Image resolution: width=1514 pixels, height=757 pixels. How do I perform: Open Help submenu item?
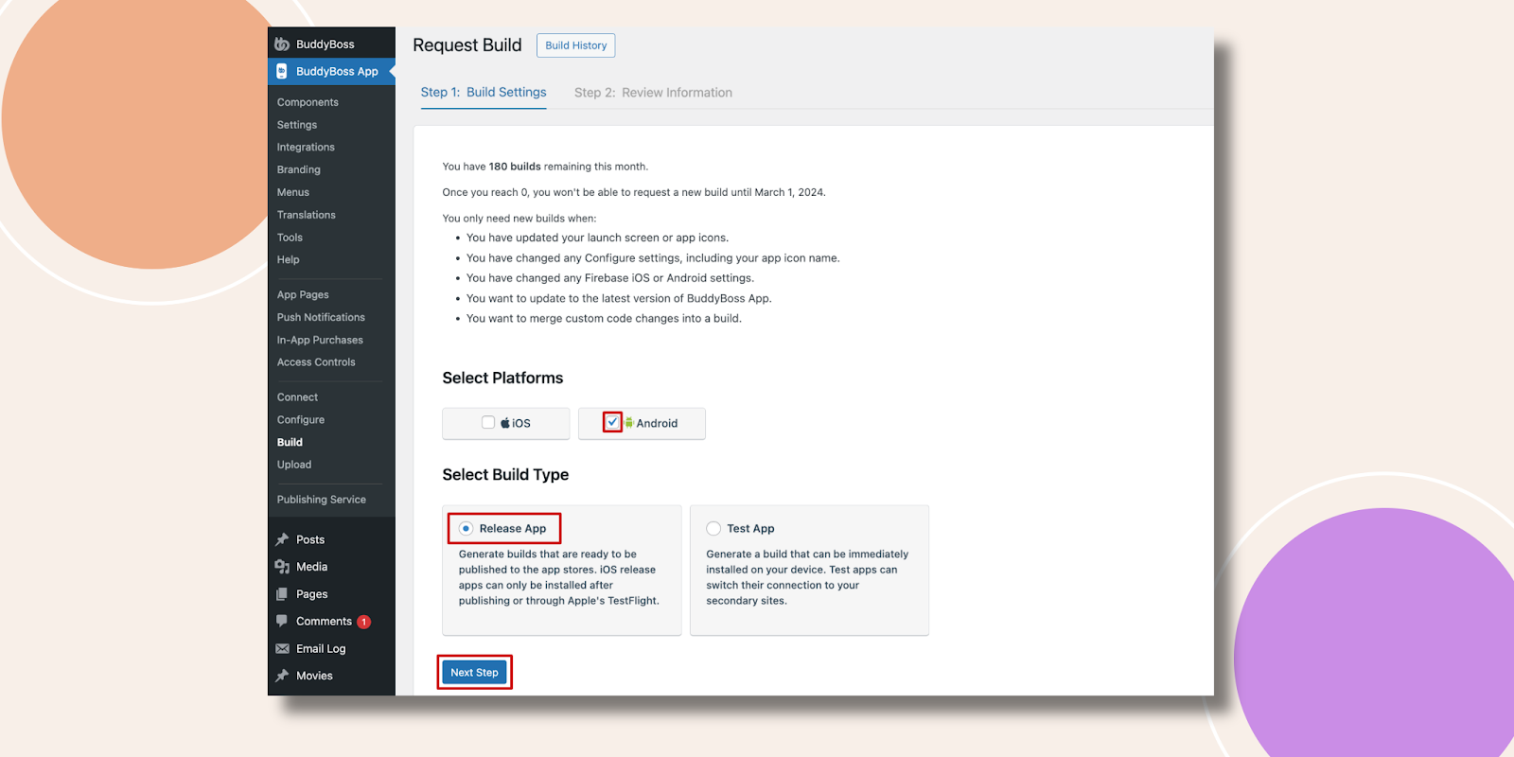289,259
